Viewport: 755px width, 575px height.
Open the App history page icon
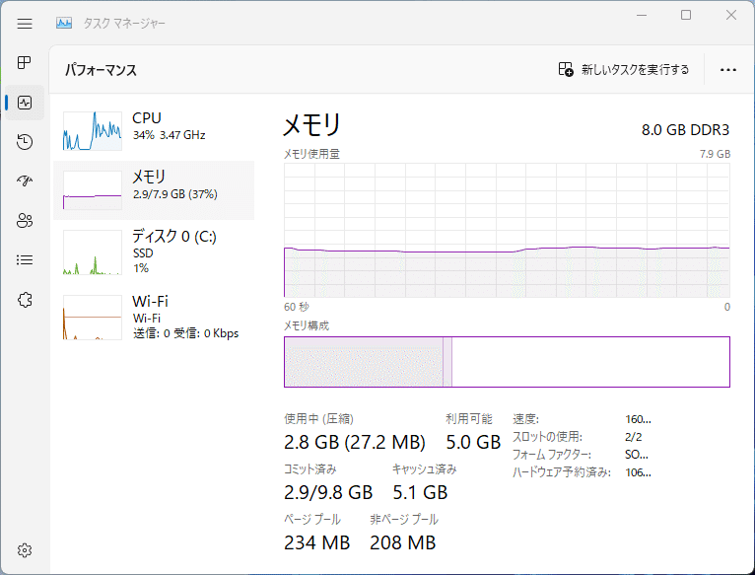[x=25, y=142]
